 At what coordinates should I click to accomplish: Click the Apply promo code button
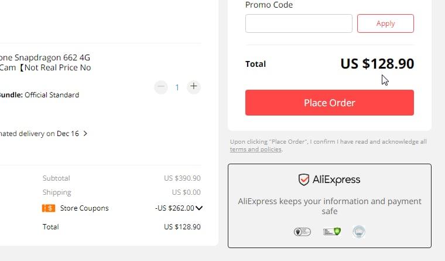[385, 23]
